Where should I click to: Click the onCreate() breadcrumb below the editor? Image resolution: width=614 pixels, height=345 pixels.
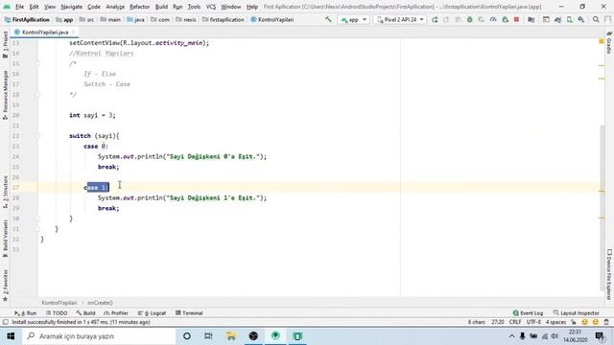(100, 303)
